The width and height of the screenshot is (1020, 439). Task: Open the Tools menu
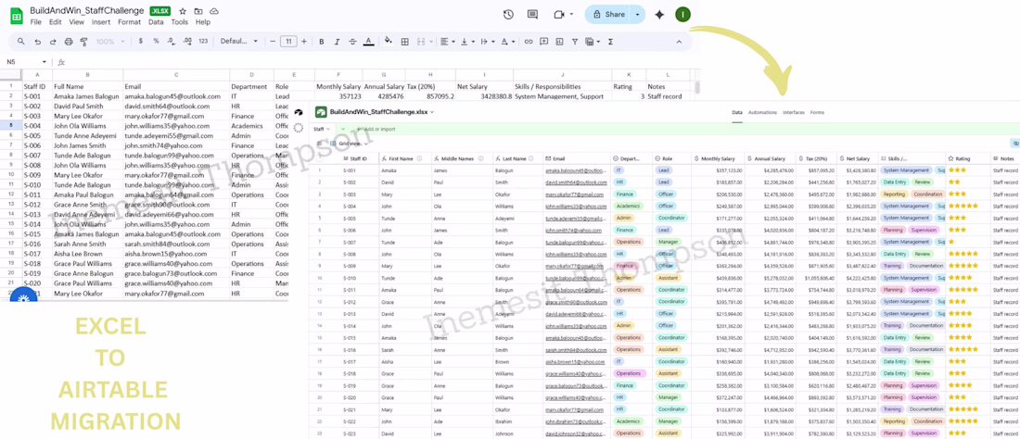(x=180, y=22)
